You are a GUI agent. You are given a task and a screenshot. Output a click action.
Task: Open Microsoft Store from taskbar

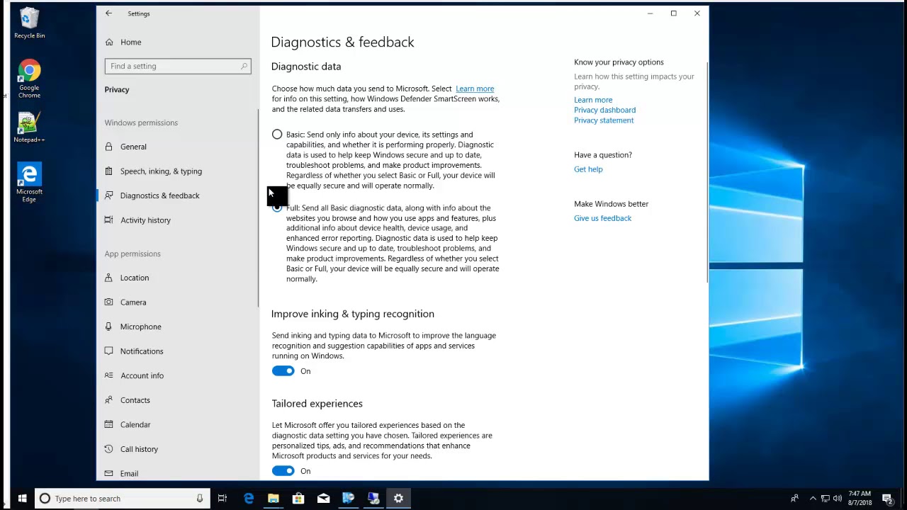pos(298,499)
